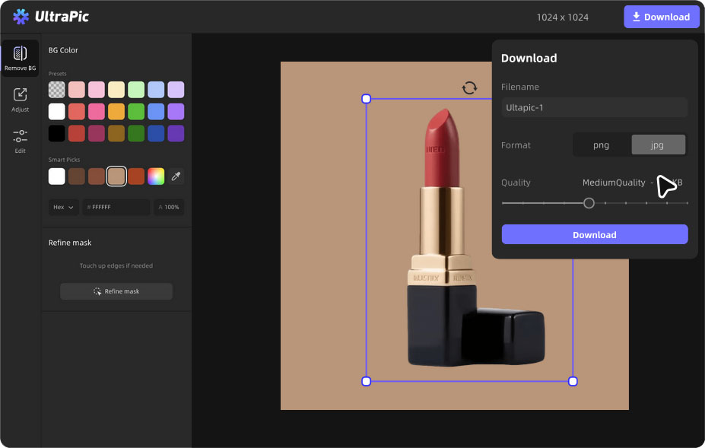Click the top-left selection handle
This screenshot has width=705, height=448.
(x=366, y=99)
